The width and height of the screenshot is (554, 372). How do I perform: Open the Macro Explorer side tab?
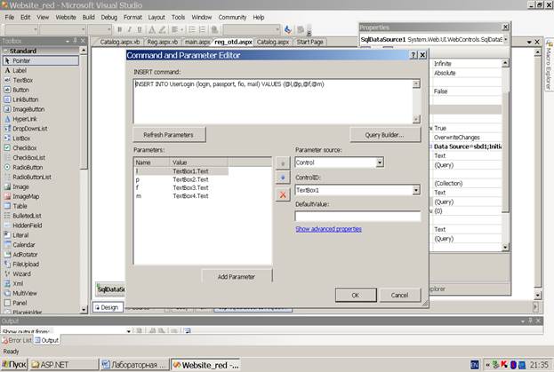tap(549, 65)
